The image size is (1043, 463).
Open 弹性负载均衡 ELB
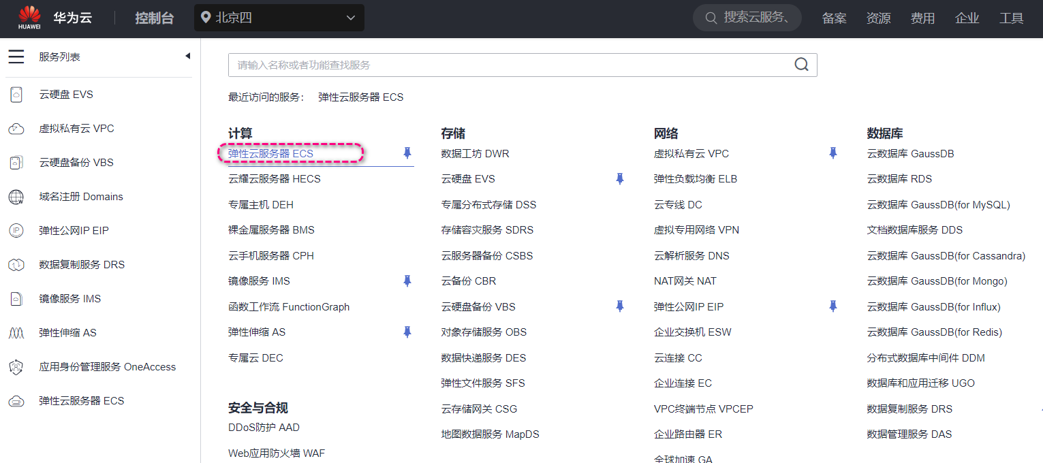(x=696, y=179)
